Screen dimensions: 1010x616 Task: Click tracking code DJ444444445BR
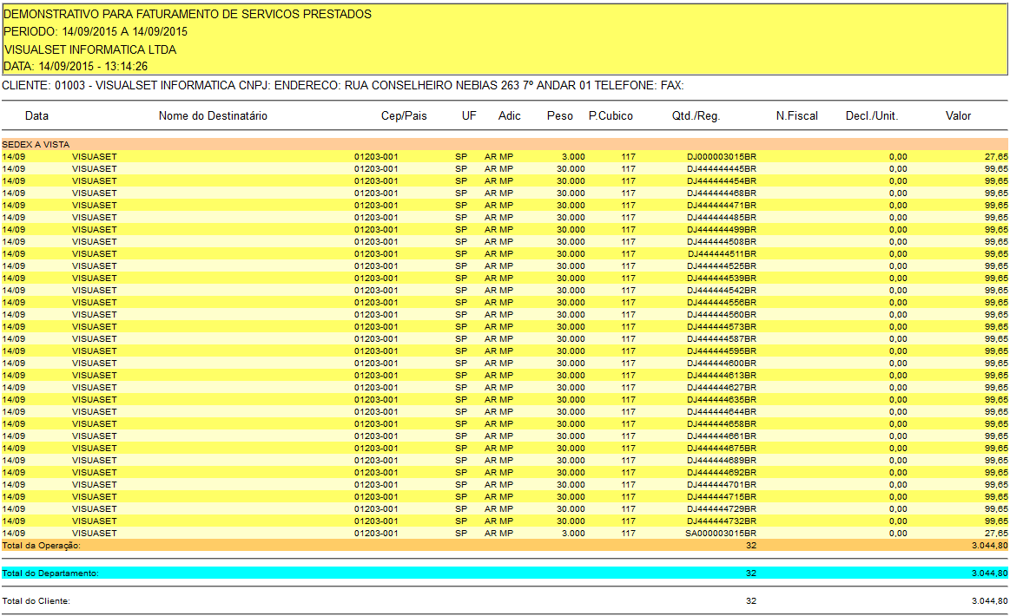click(722, 168)
